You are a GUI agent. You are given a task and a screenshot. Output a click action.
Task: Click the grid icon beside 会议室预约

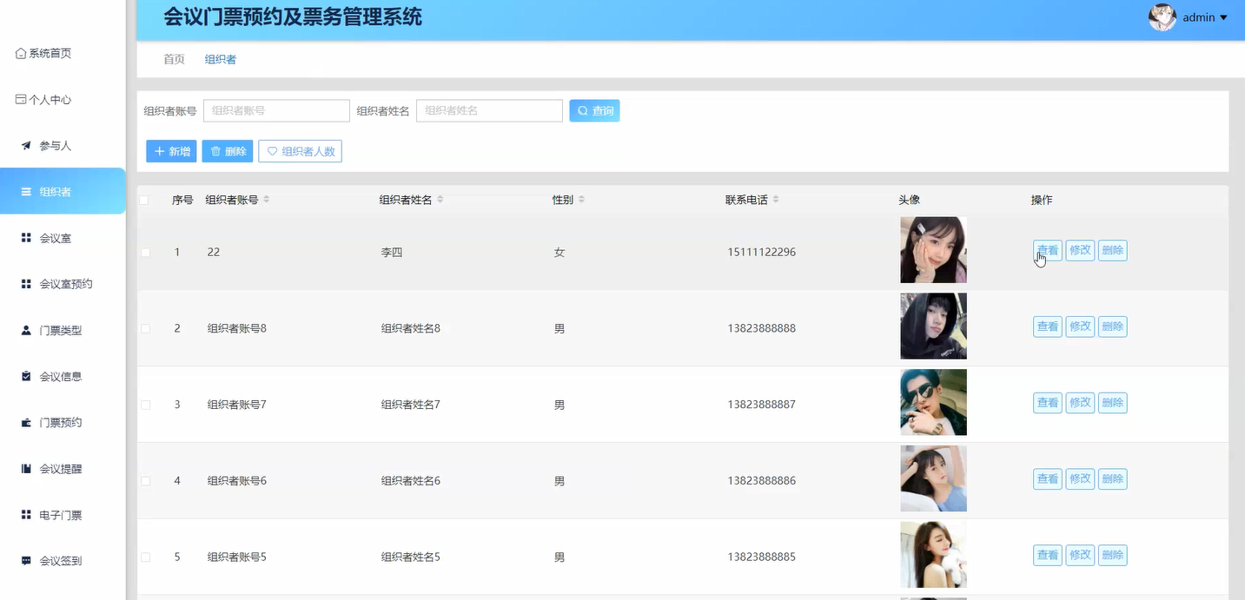pos(26,284)
